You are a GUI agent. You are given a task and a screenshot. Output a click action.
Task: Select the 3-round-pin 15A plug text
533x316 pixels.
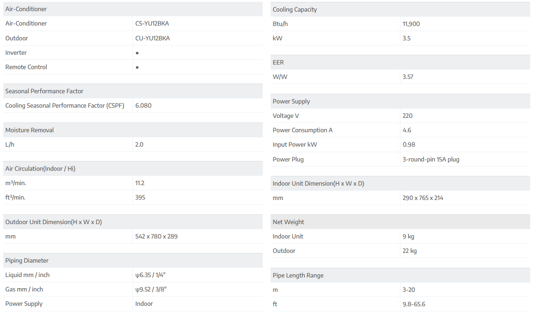[431, 160]
